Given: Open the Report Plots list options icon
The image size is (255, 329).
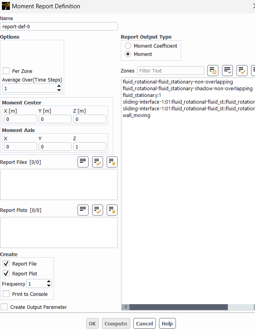Looking at the screenshot, I should [x=83, y=210].
